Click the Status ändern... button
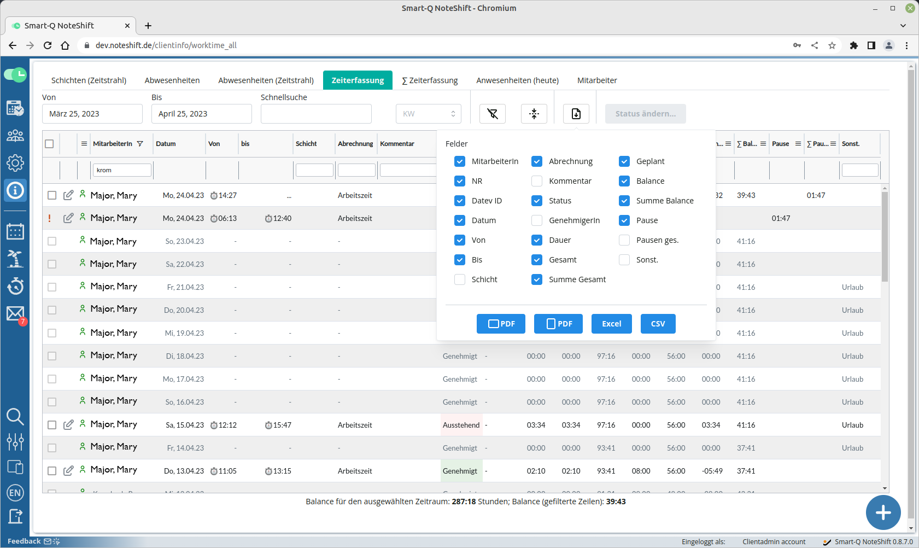The width and height of the screenshot is (919, 548). click(646, 114)
